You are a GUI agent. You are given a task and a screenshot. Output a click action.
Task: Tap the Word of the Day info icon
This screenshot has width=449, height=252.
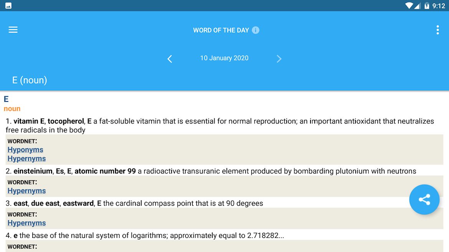click(x=256, y=30)
